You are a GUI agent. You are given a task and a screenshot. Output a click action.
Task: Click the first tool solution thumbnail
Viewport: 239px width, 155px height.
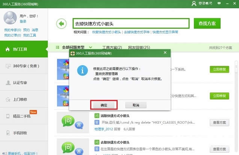point(63,69)
